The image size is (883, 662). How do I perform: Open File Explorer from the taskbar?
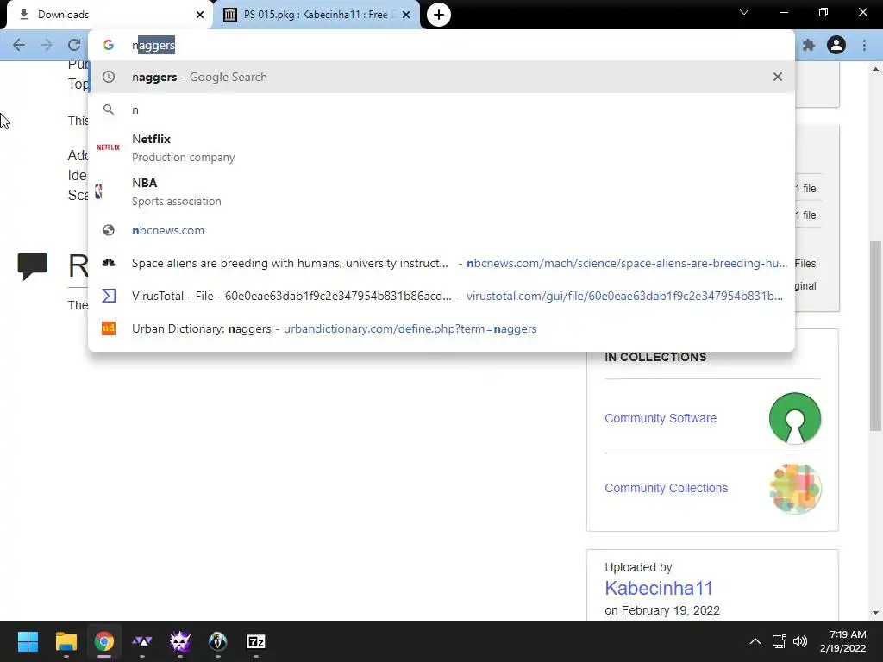[66, 641]
